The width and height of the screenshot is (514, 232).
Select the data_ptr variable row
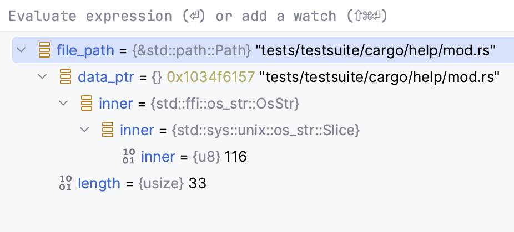105,78
